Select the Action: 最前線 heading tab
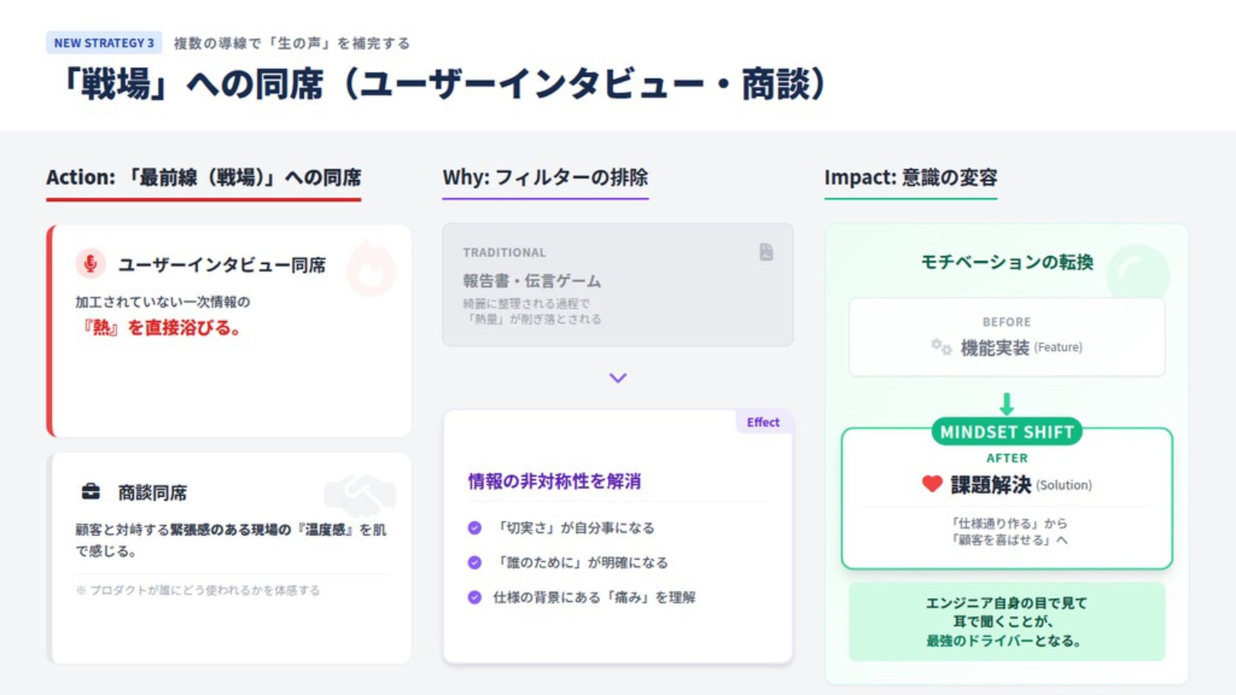Screen dimensions: 1236x695 [x=203, y=178]
